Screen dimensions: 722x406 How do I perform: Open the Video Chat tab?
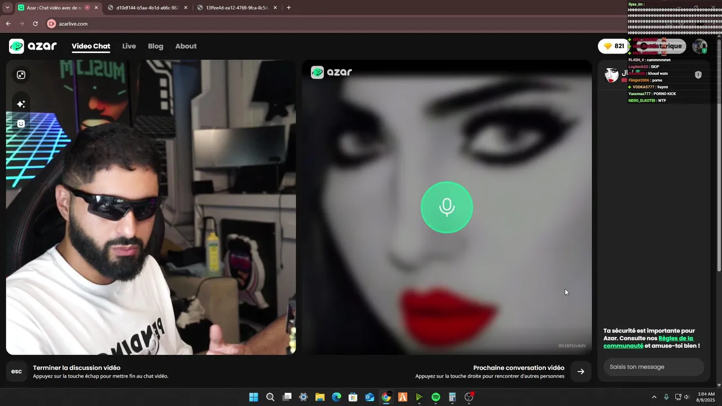[91, 46]
